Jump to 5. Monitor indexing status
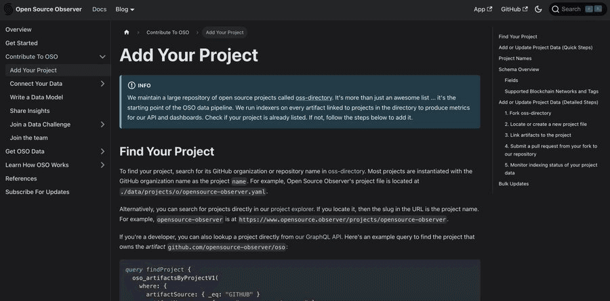The image size is (610, 301). click(551, 169)
